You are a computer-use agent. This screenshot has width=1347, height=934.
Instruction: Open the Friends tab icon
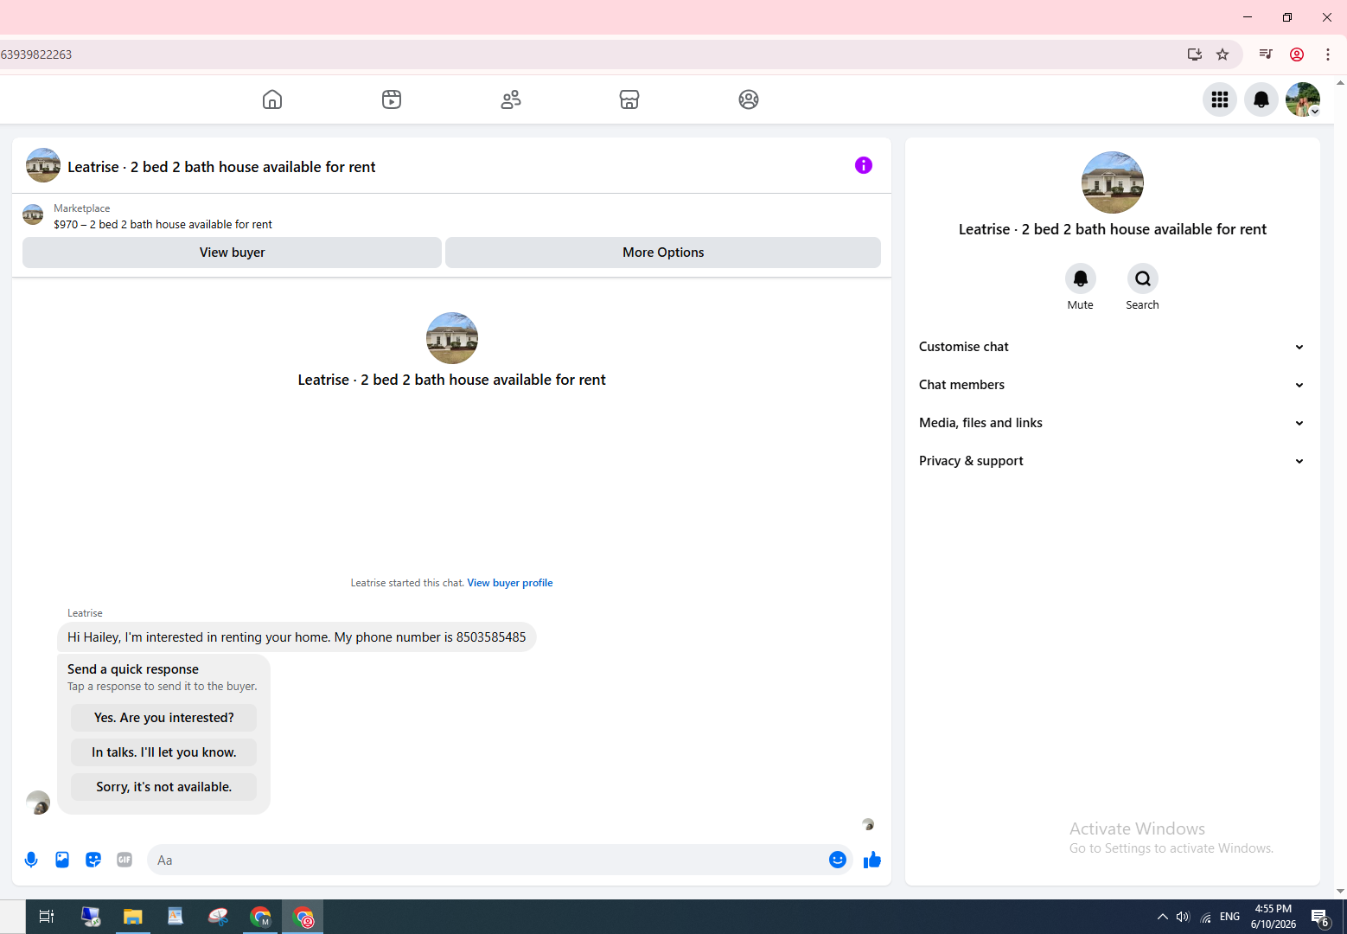511,99
